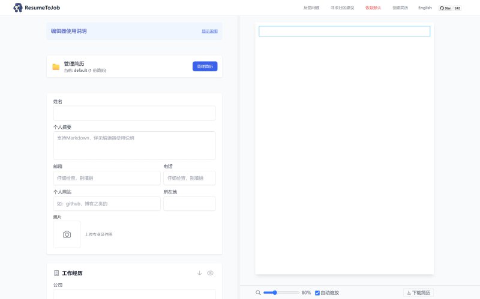Click the 邮箱 input field
The width and height of the screenshot is (480, 299).
(x=107, y=178)
